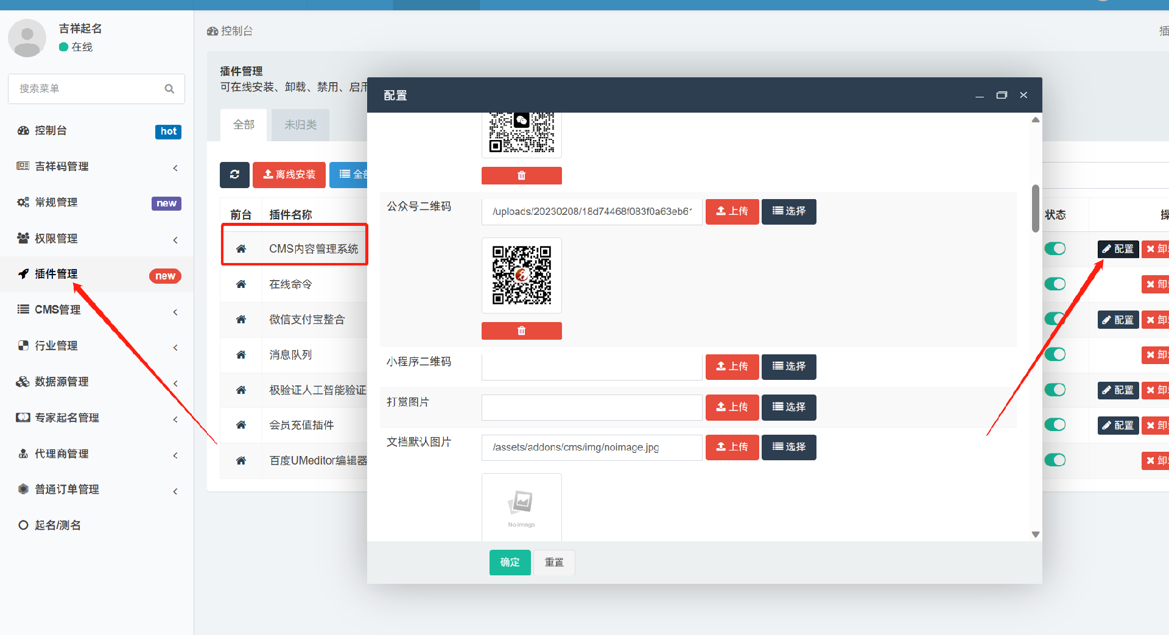Close the 配置 dialog
This screenshot has height=635, width=1169.
pos(1023,96)
